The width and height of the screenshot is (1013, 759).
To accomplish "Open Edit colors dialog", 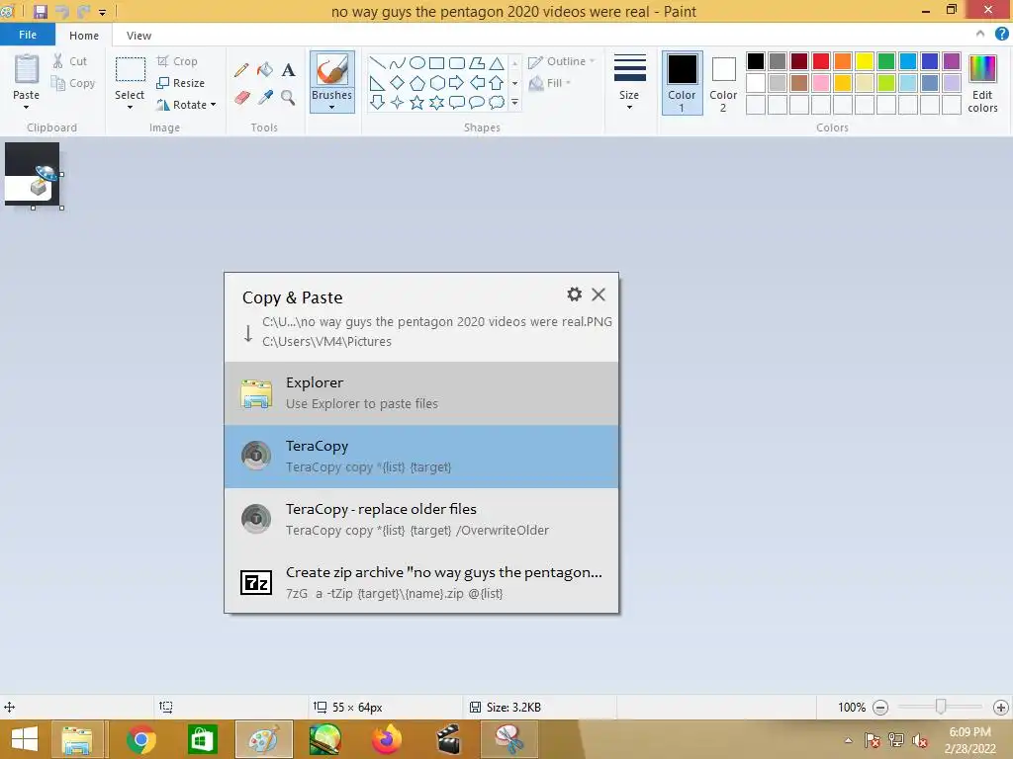I will pyautogui.click(x=982, y=84).
